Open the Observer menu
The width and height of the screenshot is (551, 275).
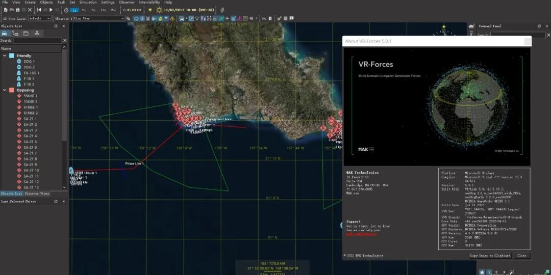tap(127, 2)
